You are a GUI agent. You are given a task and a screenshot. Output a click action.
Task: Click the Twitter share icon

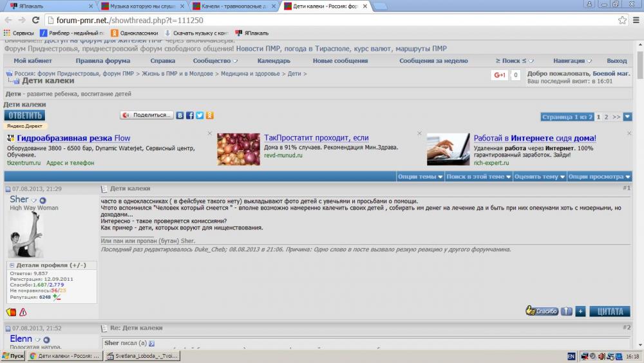coord(200,116)
